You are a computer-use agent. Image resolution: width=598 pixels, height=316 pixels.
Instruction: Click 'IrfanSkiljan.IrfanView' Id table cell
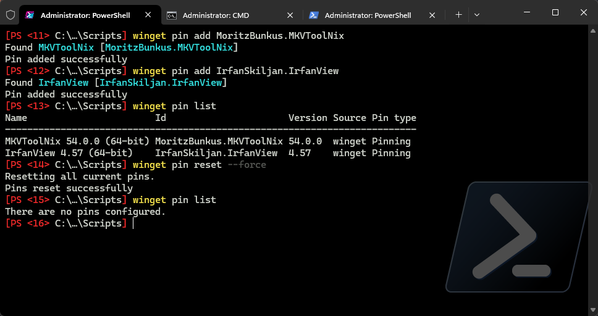coord(216,153)
